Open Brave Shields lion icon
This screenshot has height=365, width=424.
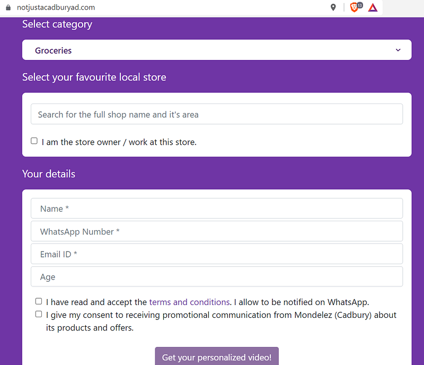(x=355, y=7)
